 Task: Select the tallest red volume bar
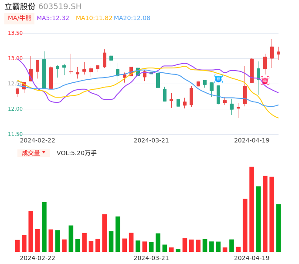point(251,209)
